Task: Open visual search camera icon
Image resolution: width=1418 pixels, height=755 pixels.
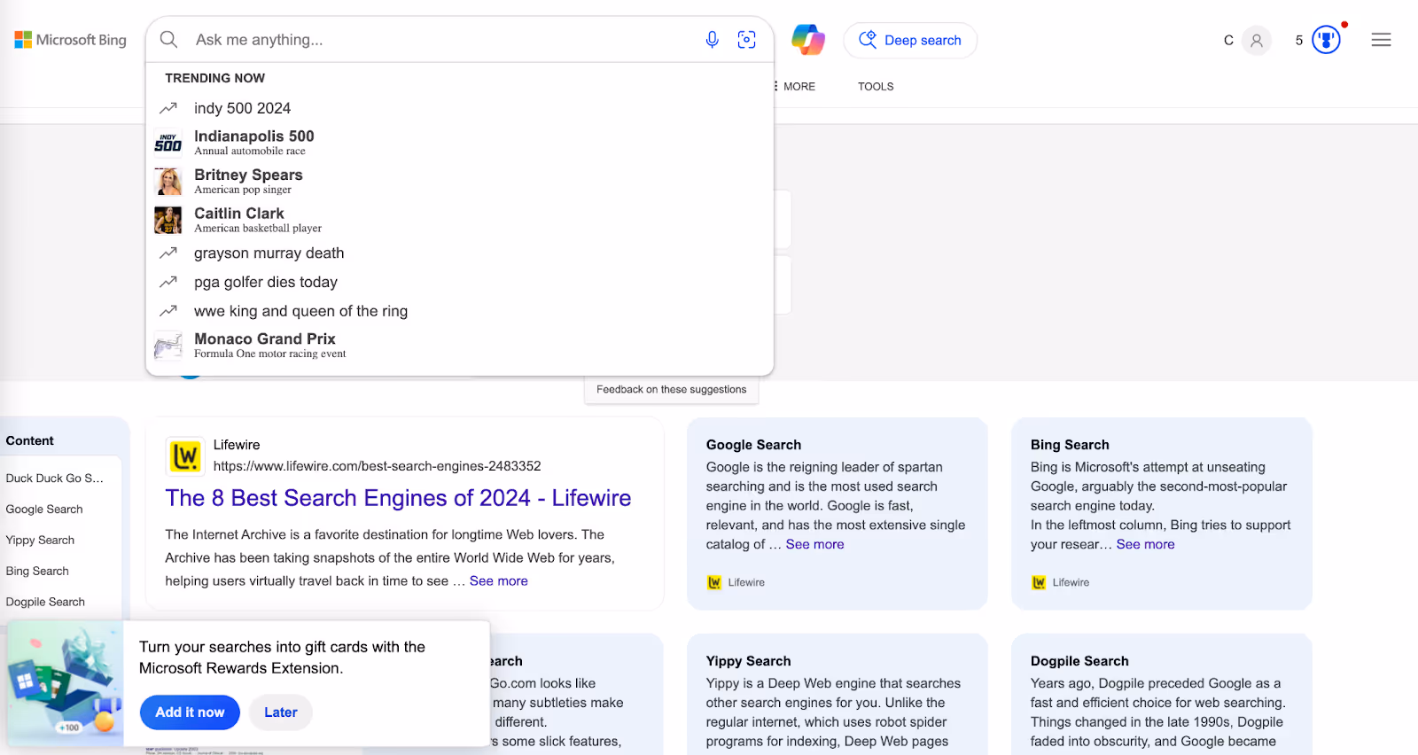Action: [746, 40]
